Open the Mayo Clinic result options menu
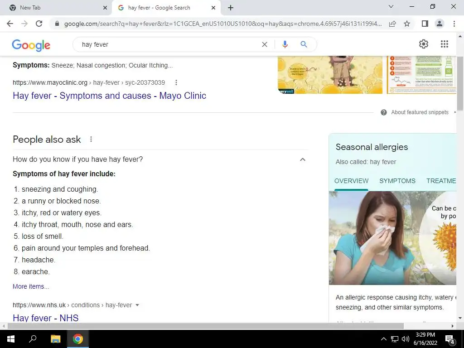The image size is (464, 348). point(176,82)
